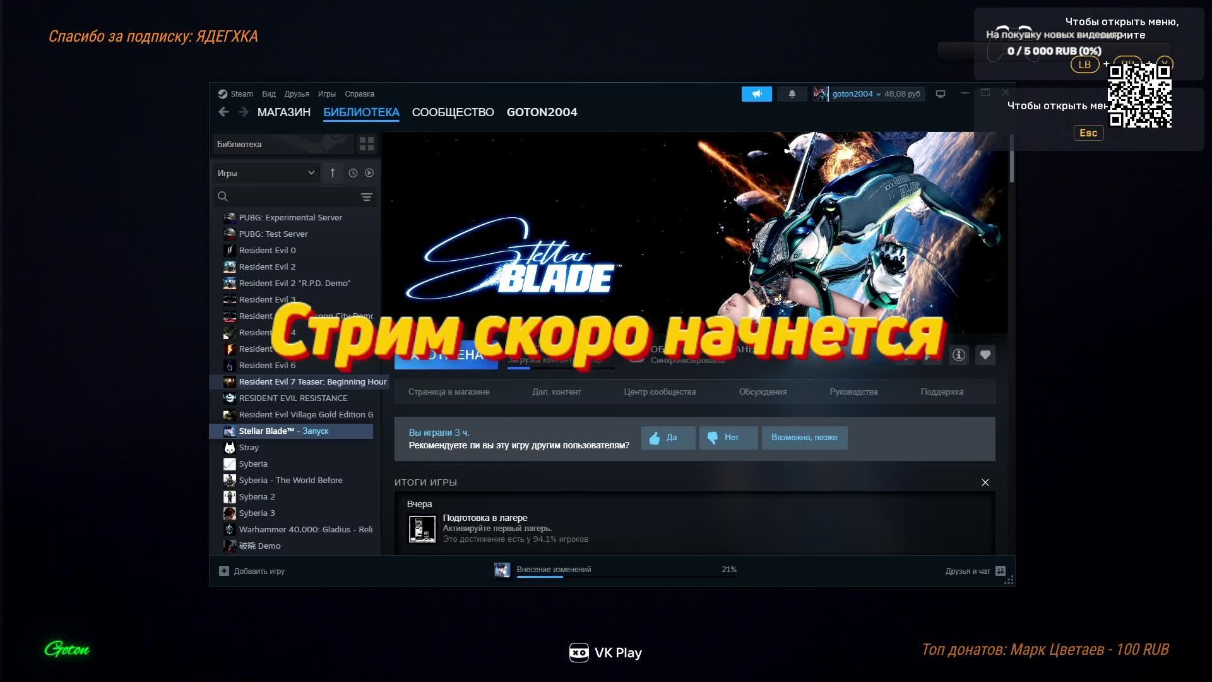Image resolution: width=1212 pixels, height=682 pixels.
Task: Click the Stellar Blade hero banner
Action: (x=694, y=232)
